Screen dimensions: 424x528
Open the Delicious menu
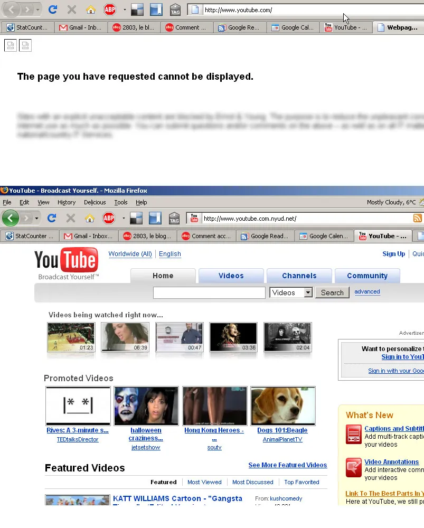[x=95, y=202]
